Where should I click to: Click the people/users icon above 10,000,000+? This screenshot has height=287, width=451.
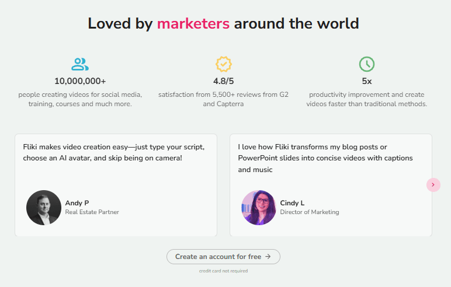[x=80, y=64]
